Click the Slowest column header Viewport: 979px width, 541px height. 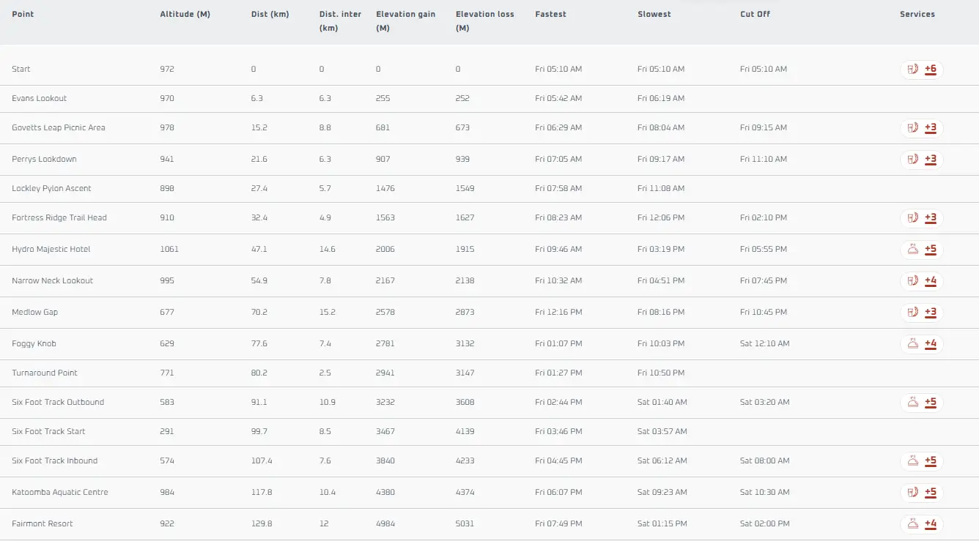coord(654,14)
